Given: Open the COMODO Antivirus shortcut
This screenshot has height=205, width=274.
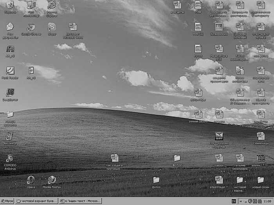Looking at the screenshot, I should 10,159.
